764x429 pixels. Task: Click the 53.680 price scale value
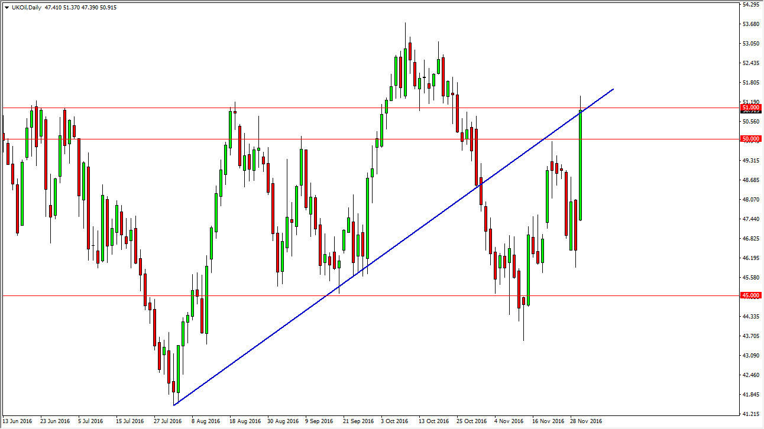coord(750,24)
